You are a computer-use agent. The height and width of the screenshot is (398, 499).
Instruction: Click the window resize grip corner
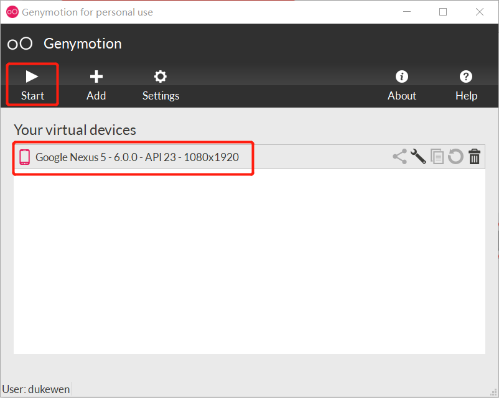(493, 392)
